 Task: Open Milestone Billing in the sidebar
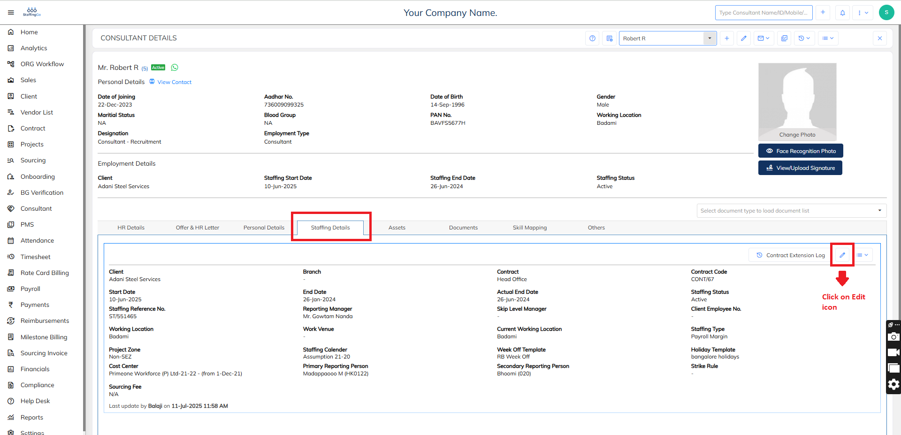coord(44,337)
